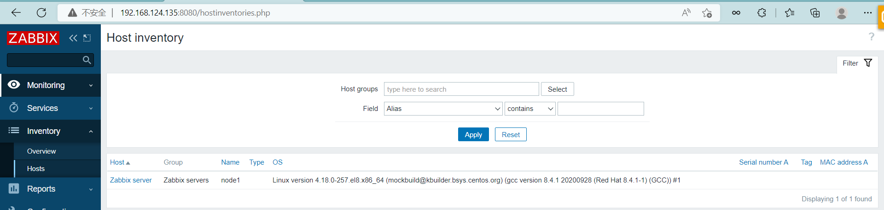
Task: Open the 'contains' match type dropdown
Action: point(529,109)
